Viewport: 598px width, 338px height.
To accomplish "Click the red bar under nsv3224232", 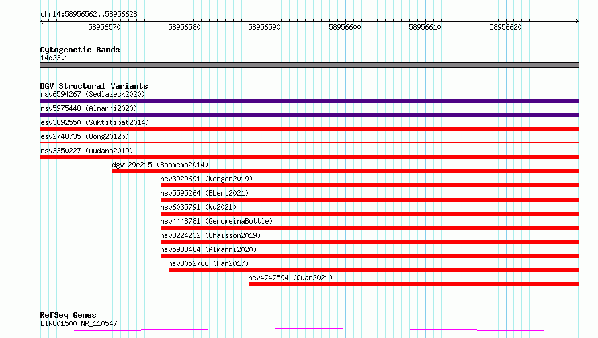I will [x=370, y=242].
